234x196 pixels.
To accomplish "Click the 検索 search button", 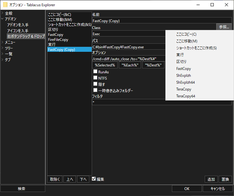I will (23, 189).
